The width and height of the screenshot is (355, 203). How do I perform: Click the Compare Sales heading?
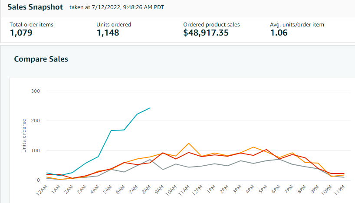[41, 59]
